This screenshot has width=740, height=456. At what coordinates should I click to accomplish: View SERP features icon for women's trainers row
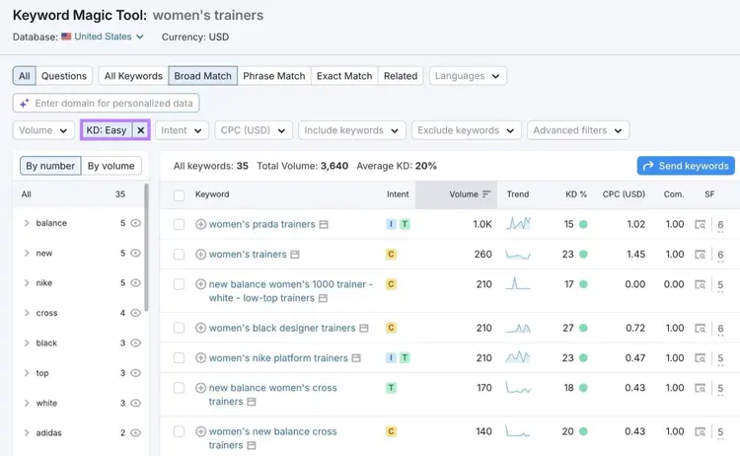point(701,255)
